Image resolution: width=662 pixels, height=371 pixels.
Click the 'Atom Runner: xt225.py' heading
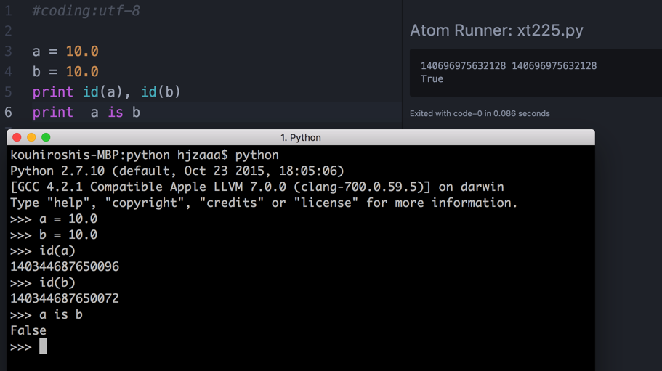click(496, 30)
